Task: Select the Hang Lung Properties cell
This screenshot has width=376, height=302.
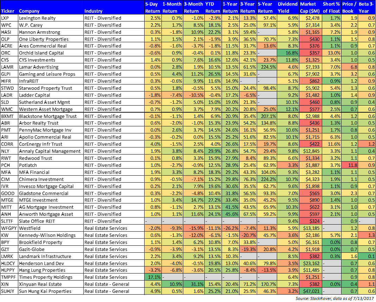Action: 51,270
